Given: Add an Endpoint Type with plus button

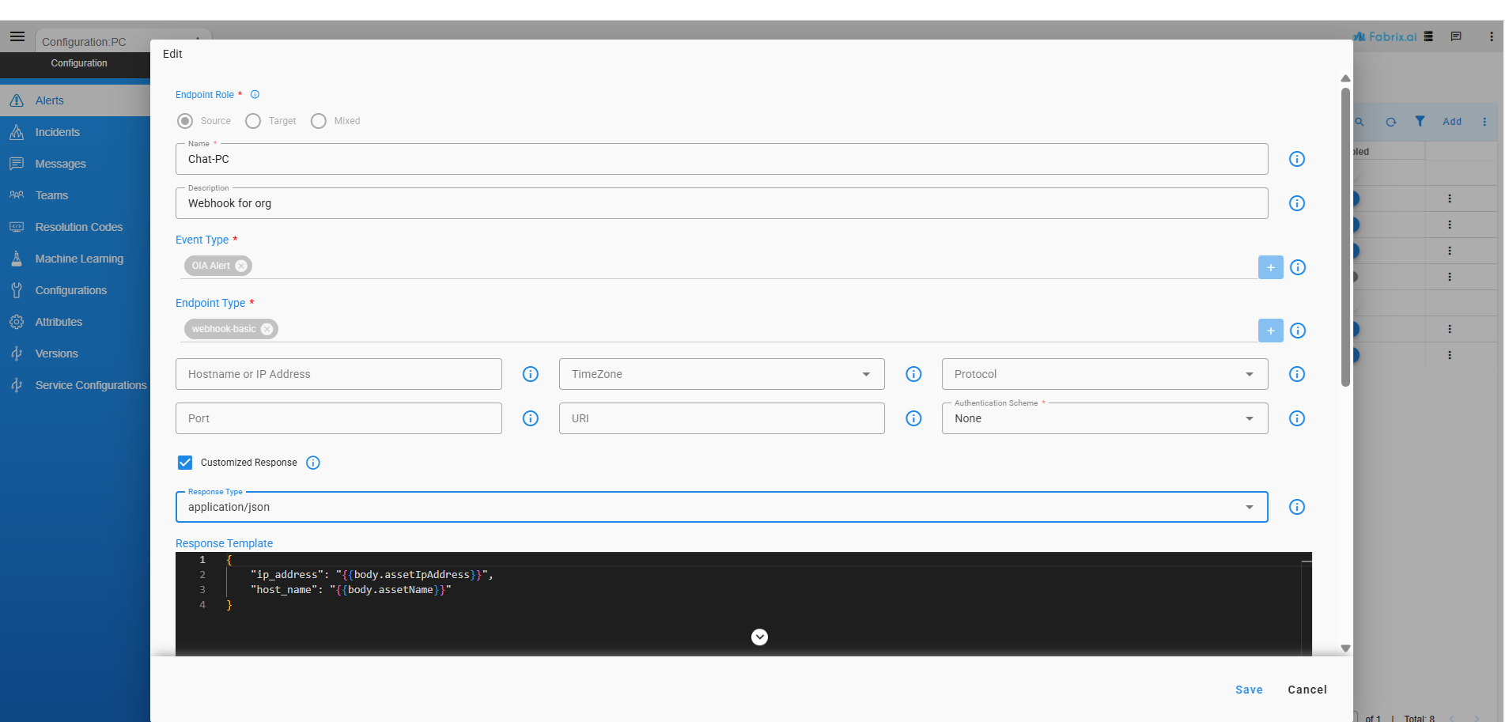Looking at the screenshot, I should click(x=1271, y=331).
